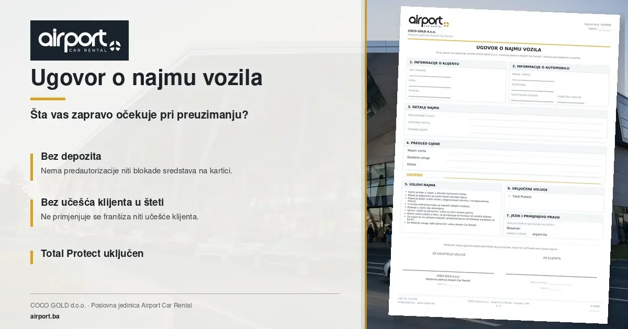Screen dimensions: 628x329
Task: Click the document title "UGOVOR O NAJMU VOZILA"
Action: [x=509, y=49]
